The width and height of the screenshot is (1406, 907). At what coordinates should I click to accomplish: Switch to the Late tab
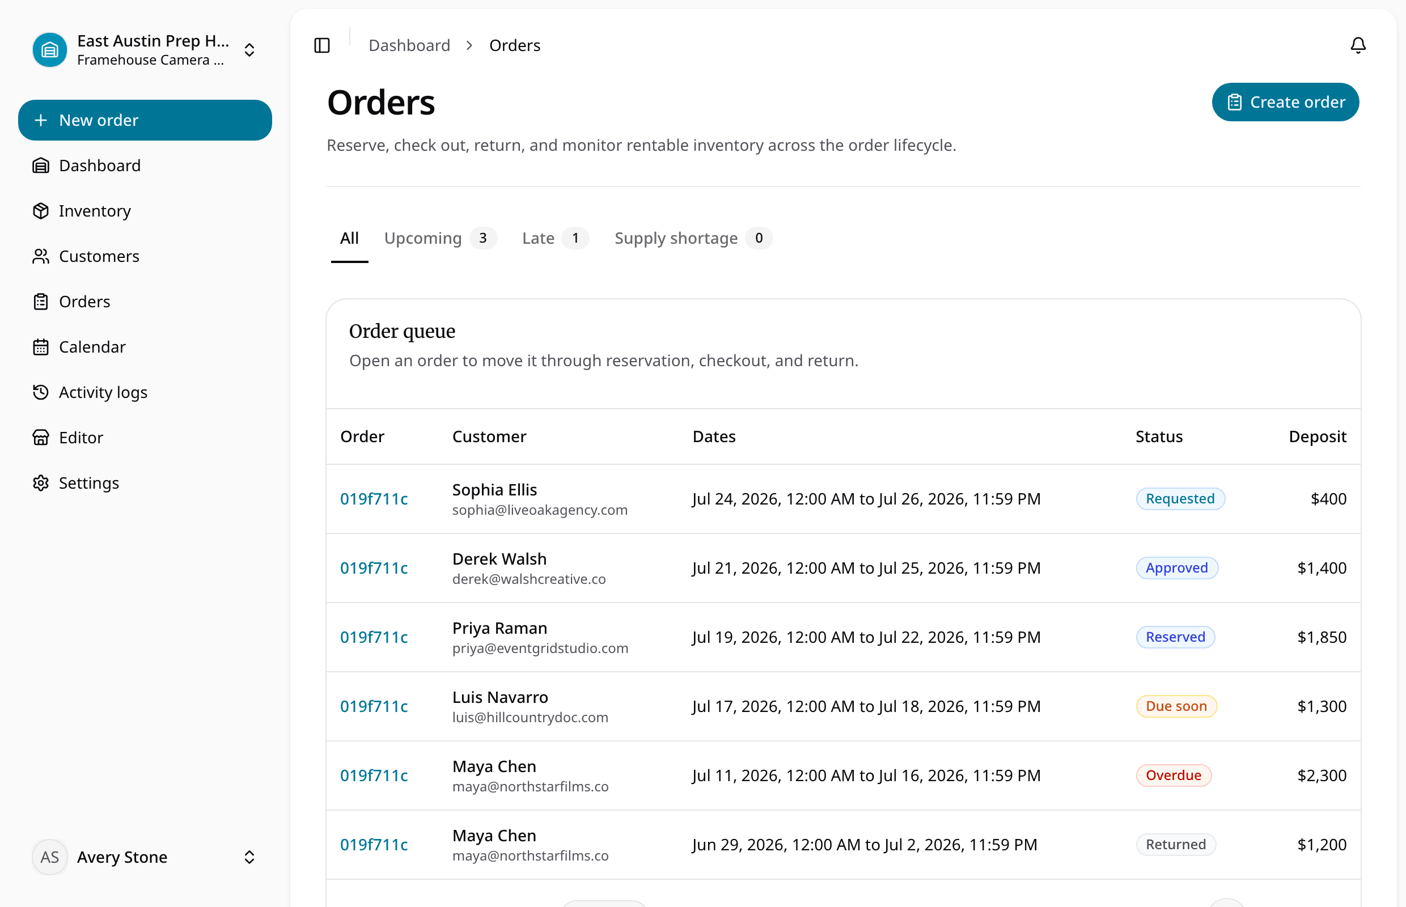coord(555,238)
